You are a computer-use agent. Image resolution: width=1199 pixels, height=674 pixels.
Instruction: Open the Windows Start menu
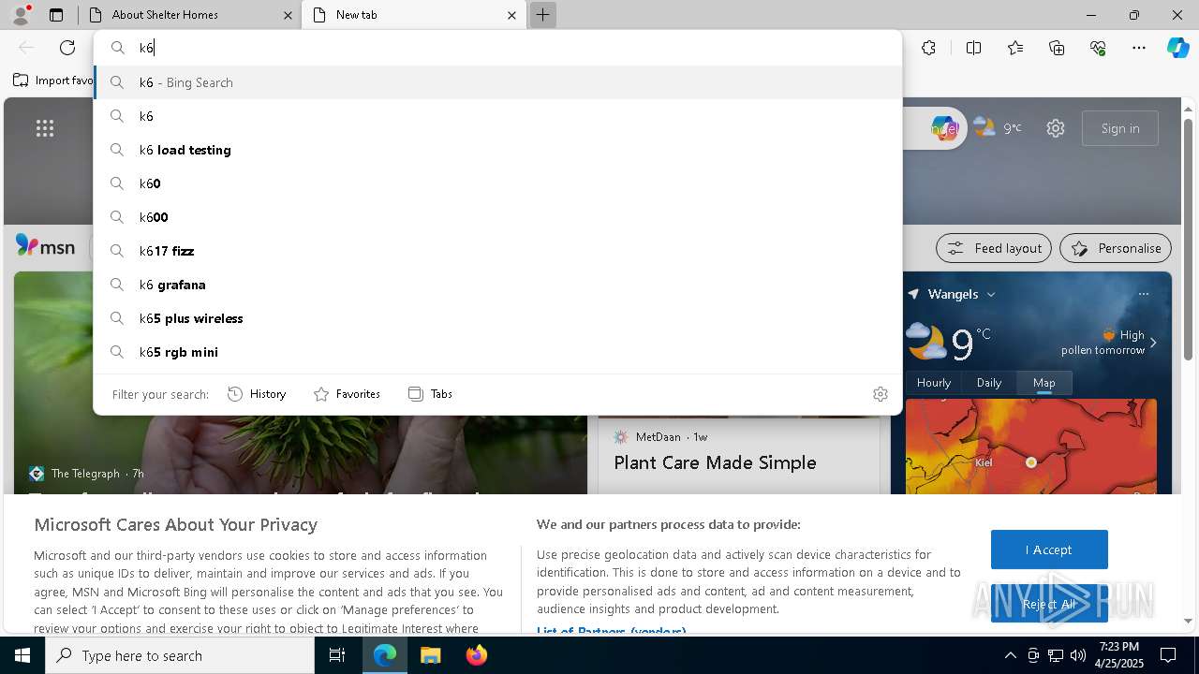tap(22, 655)
